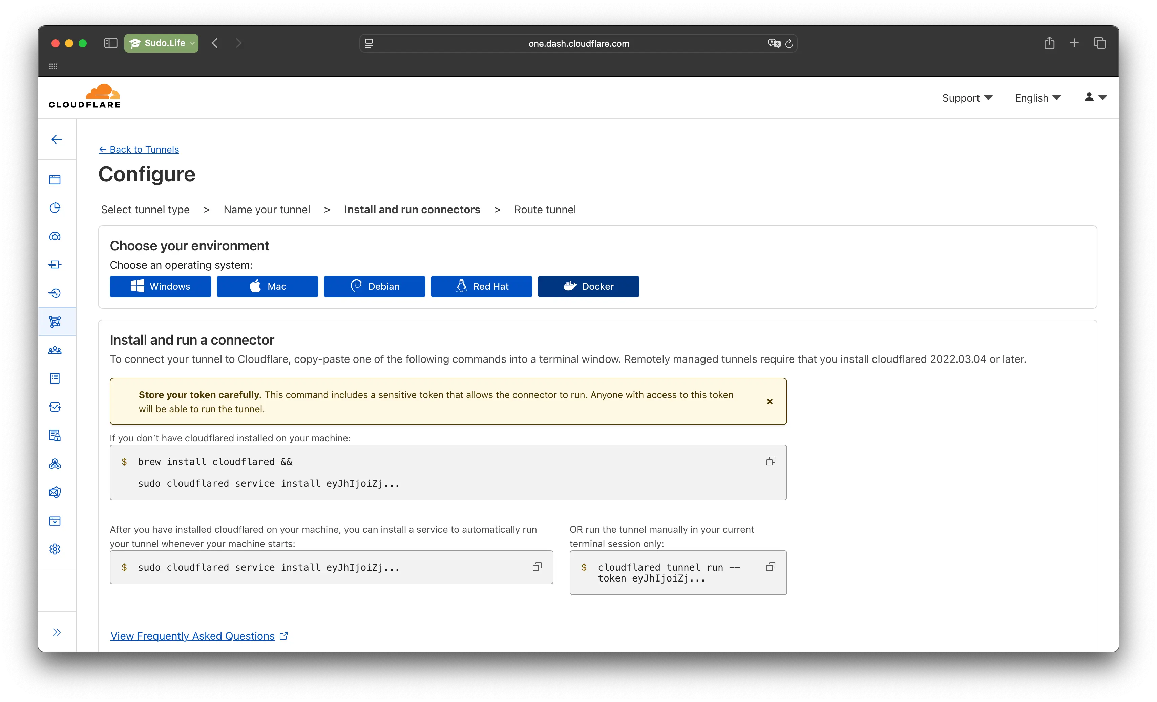Open the My Team people icon
1157x702 pixels.
pyautogui.click(x=55, y=350)
